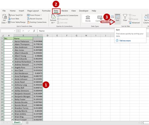The height and width of the screenshot is (125, 149).
Task: Select column G header
Action: [x=76, y=36]
